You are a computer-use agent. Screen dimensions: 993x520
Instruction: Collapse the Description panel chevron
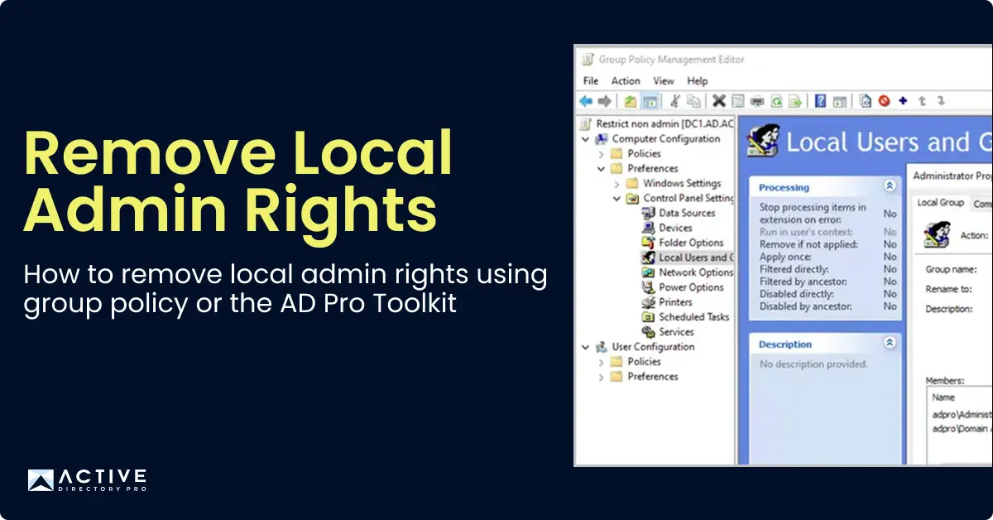coord(890,343)
